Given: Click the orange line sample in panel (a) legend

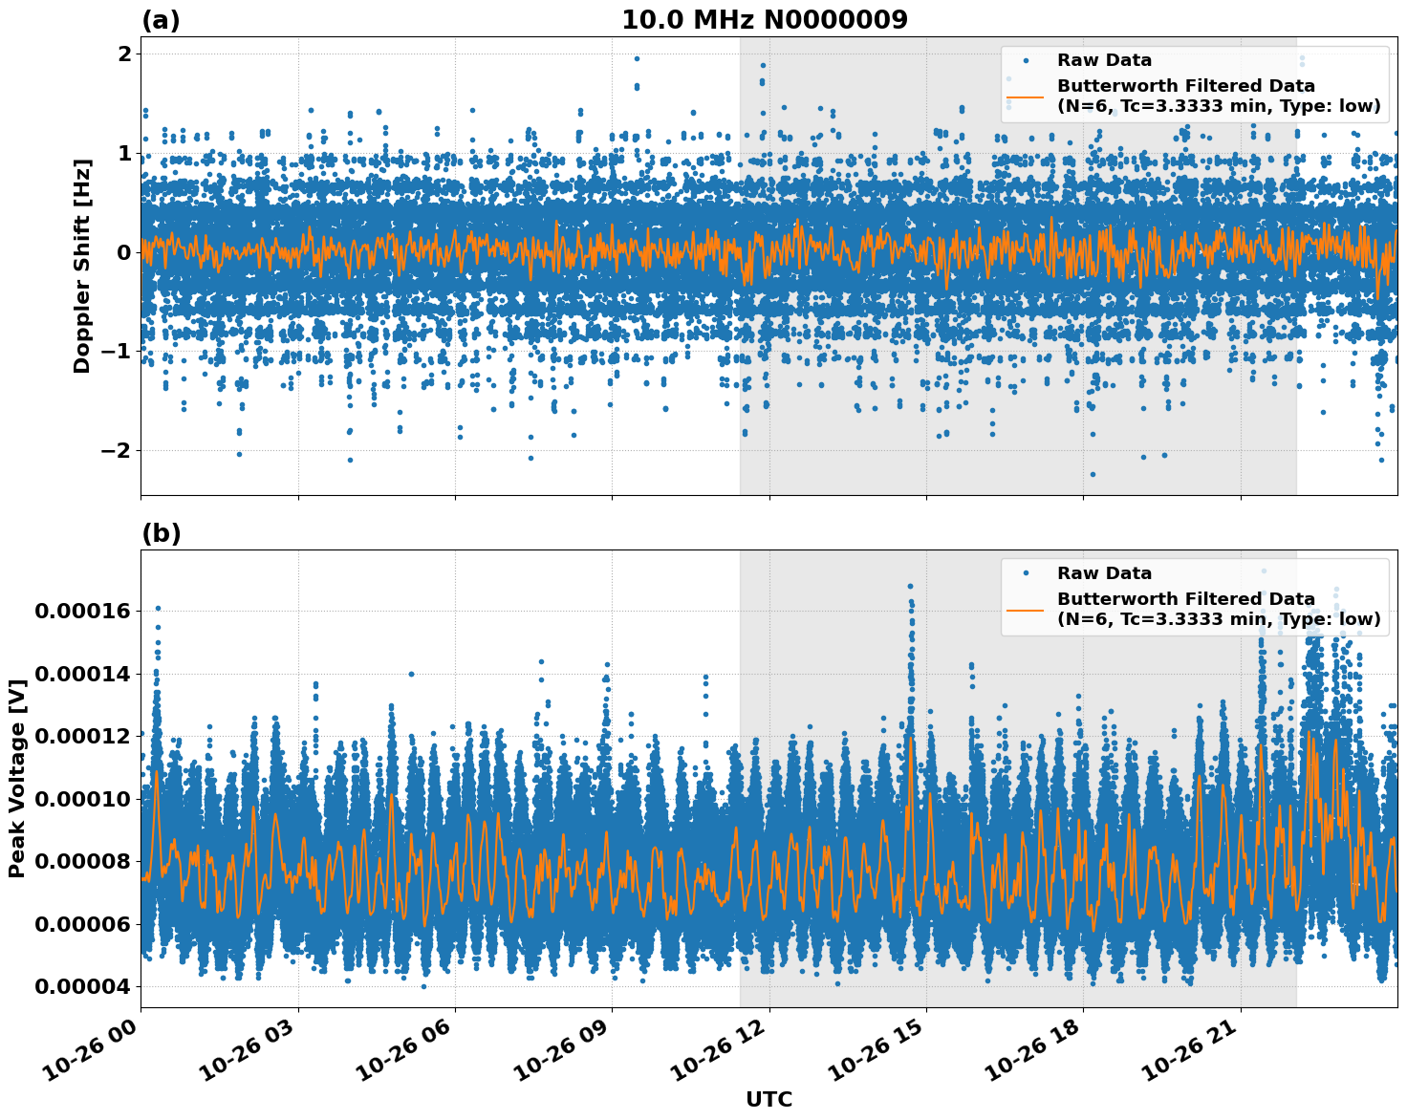Looking at the screenshot, I should tap(1026, 97).
